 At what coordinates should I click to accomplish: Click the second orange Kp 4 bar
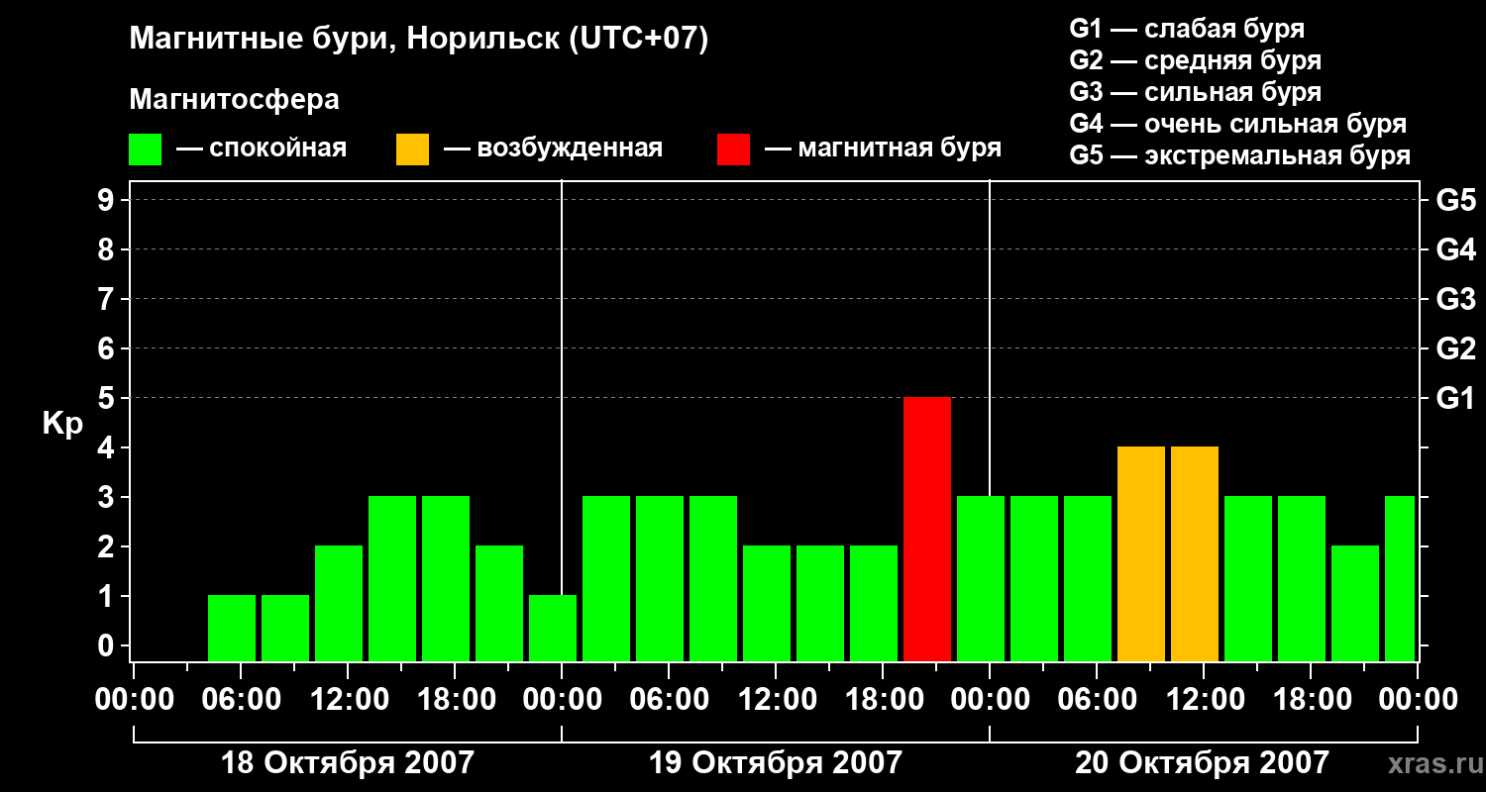click(x=1195, y=553)
